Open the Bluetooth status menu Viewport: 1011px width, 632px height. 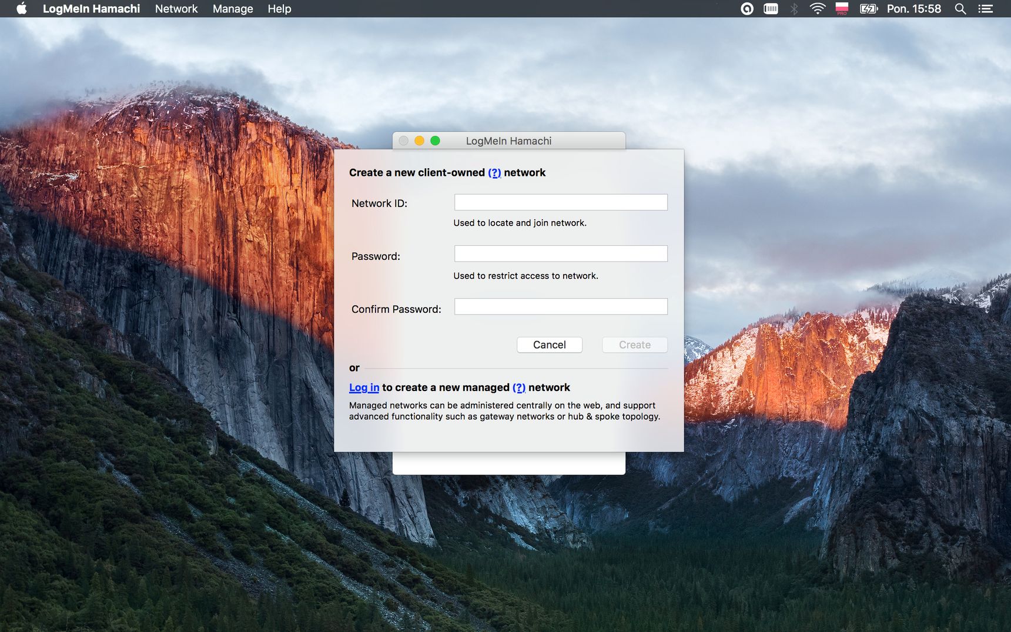click(x=794, y=9)
